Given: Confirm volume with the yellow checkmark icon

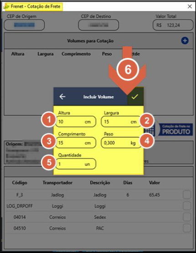Looking at the screenshot, I should point(135,96).
